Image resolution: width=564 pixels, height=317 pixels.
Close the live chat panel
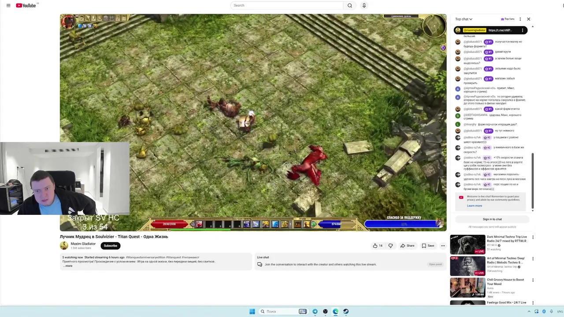pos(529,19)
